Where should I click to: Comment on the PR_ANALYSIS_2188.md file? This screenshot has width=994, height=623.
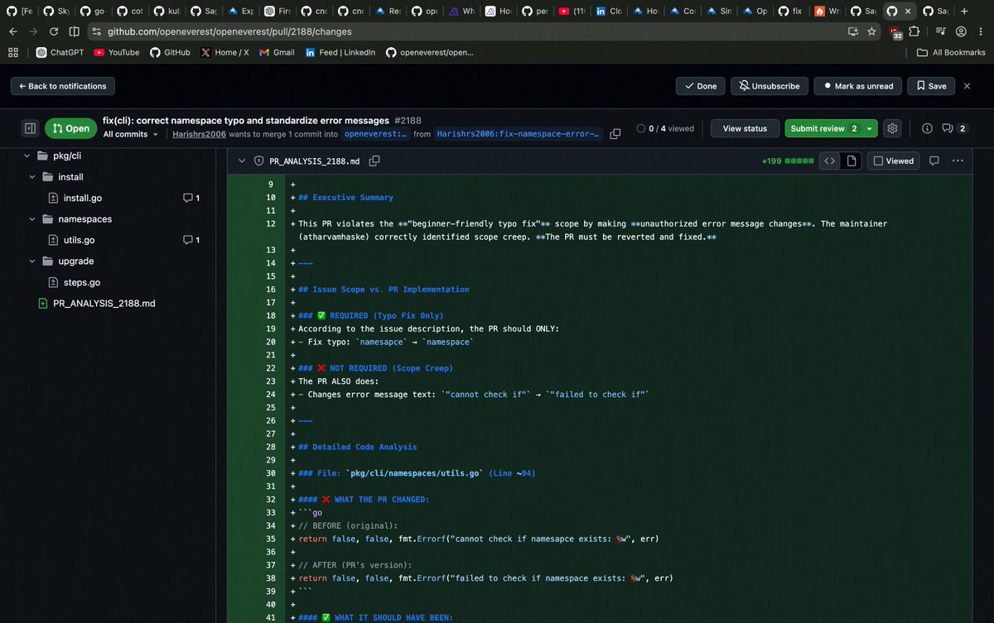tap(934, 161)
